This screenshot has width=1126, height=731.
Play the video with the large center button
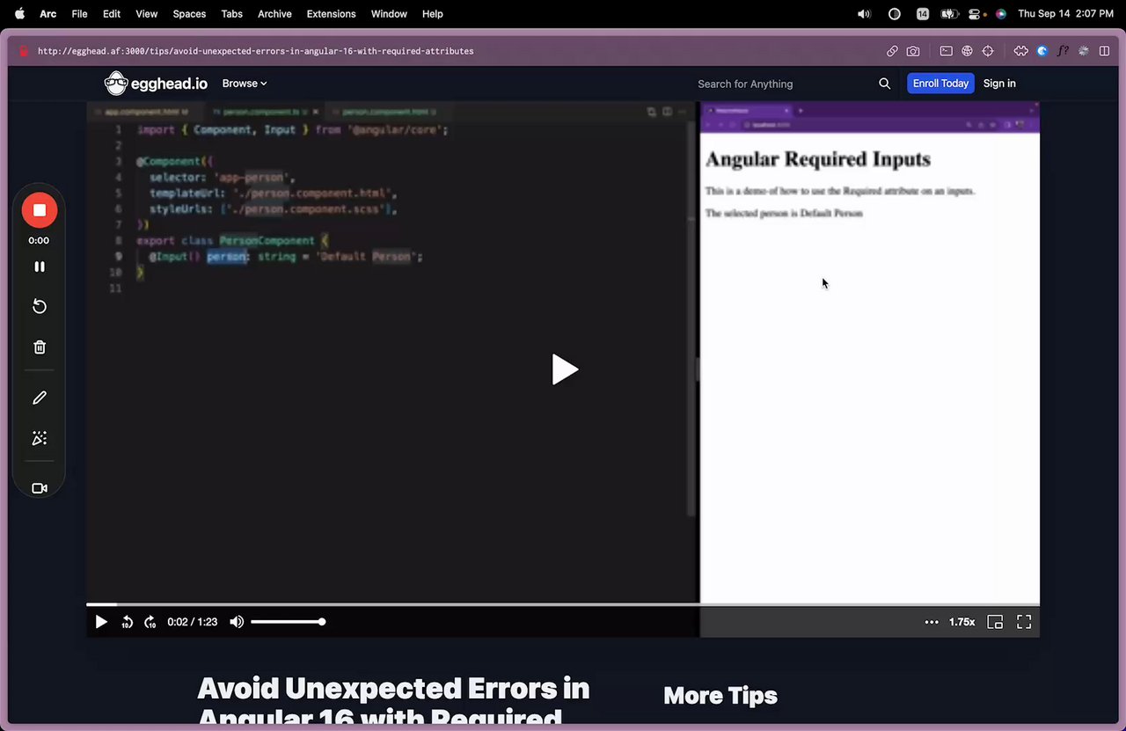(565, 369)
